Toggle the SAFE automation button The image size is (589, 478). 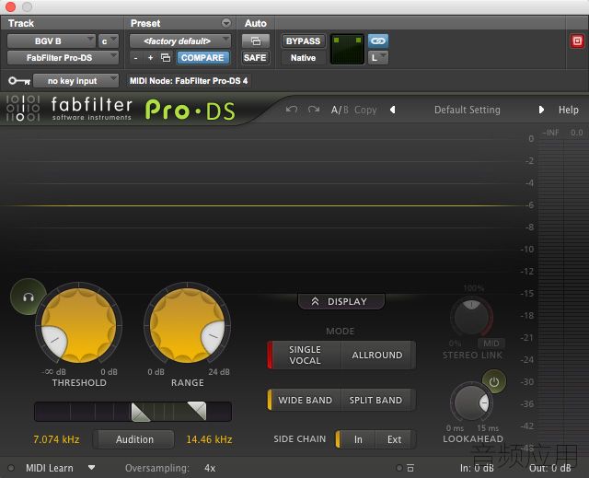click(255, 57)
